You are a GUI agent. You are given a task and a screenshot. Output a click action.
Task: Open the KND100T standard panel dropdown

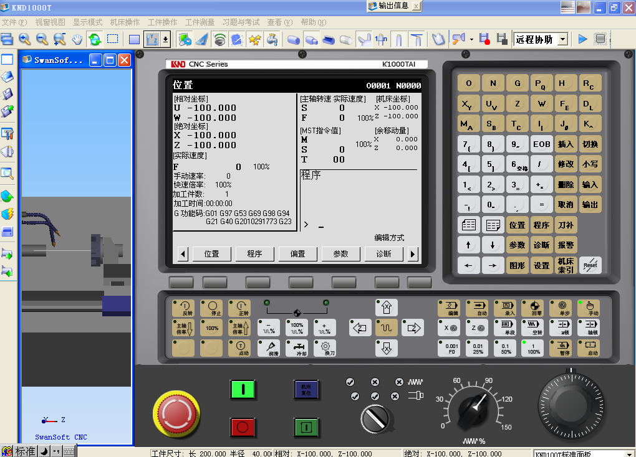click(630, 454)
